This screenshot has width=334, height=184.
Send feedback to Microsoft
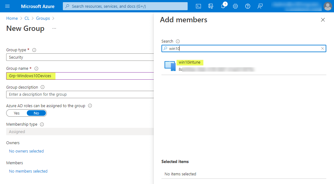coord(260,6)
